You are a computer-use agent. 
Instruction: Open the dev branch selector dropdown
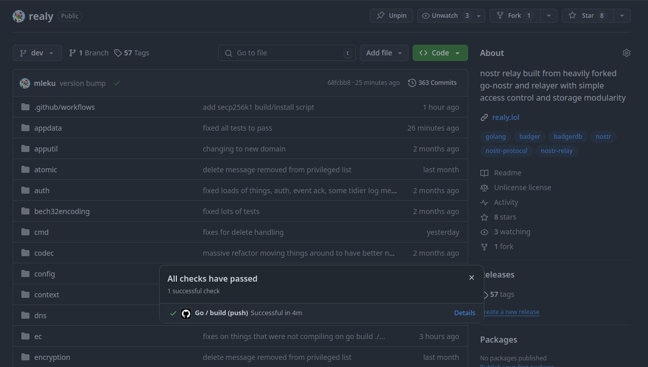[x=37, y=53]
